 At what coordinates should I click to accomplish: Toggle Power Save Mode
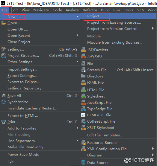pyautogui.click(x=40, y=154)
